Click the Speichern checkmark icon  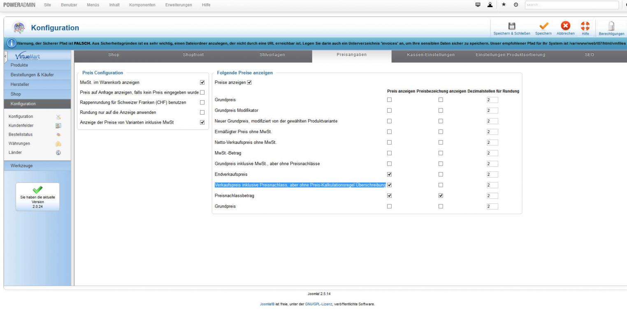543,26
